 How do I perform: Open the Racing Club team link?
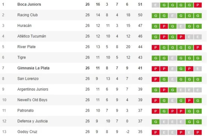click(x=27, y=15)
